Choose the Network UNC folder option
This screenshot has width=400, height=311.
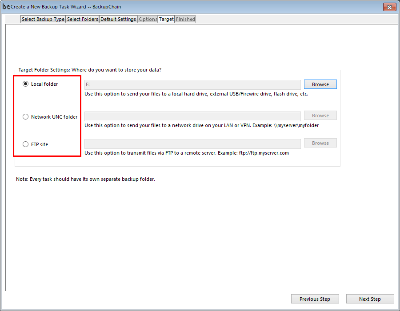25,117
